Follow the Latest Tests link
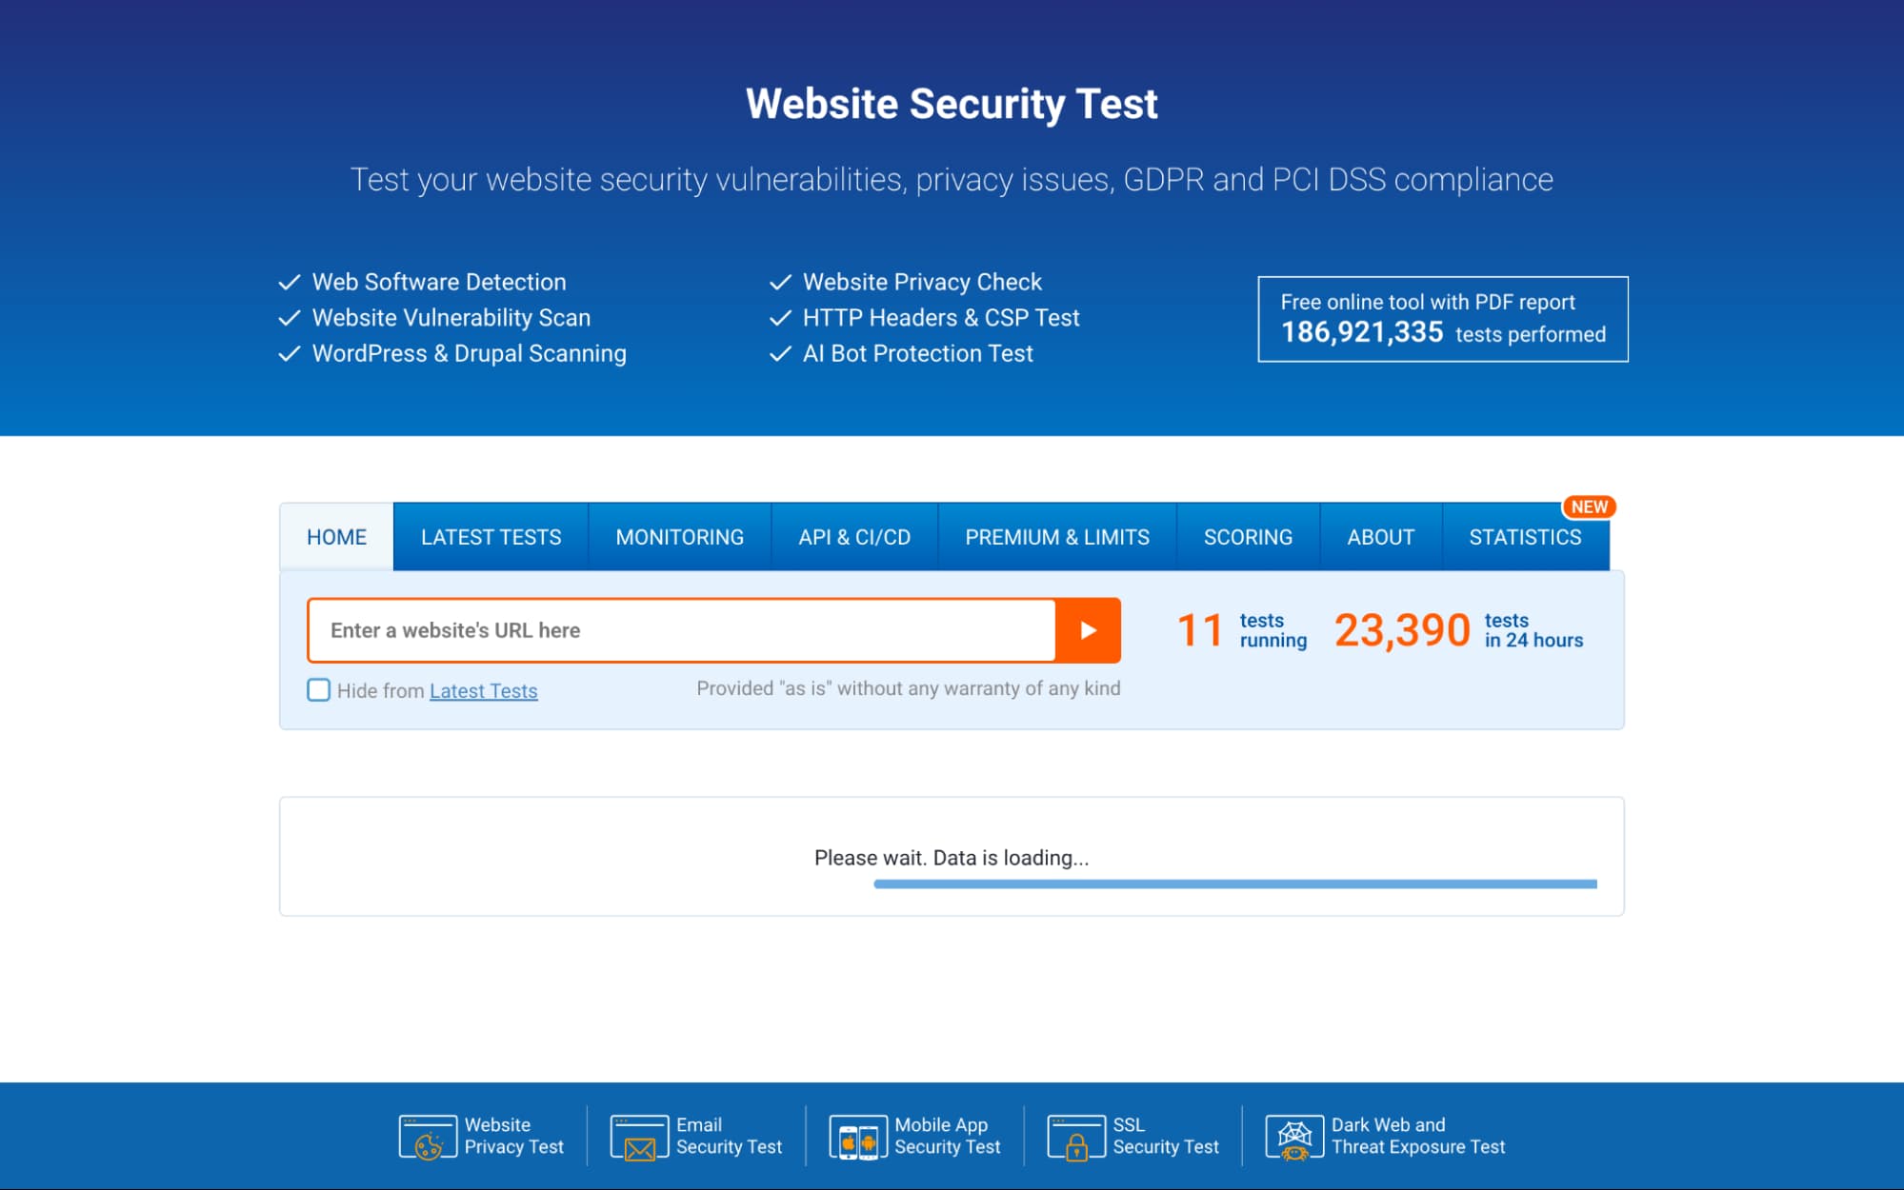Image resolution: width=1904 pixels, height=1190 pixels. coord(483,690)
